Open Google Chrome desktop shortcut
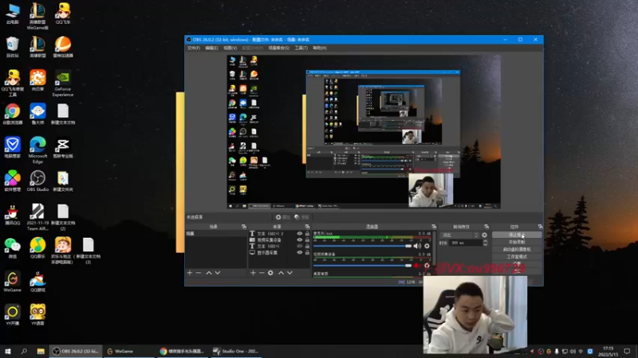Image resolution: width=638 pixels, height=358 pixels. [12, 114]
